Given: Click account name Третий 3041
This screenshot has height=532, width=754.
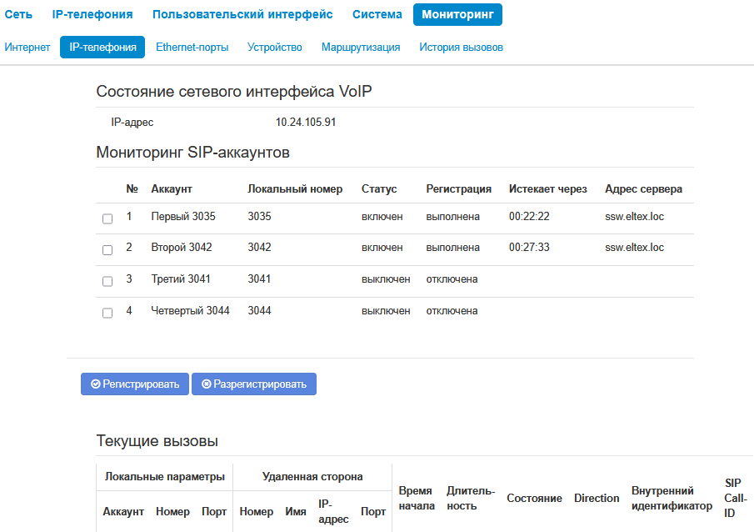Looking at the screenshot, I should click(181, 279).
